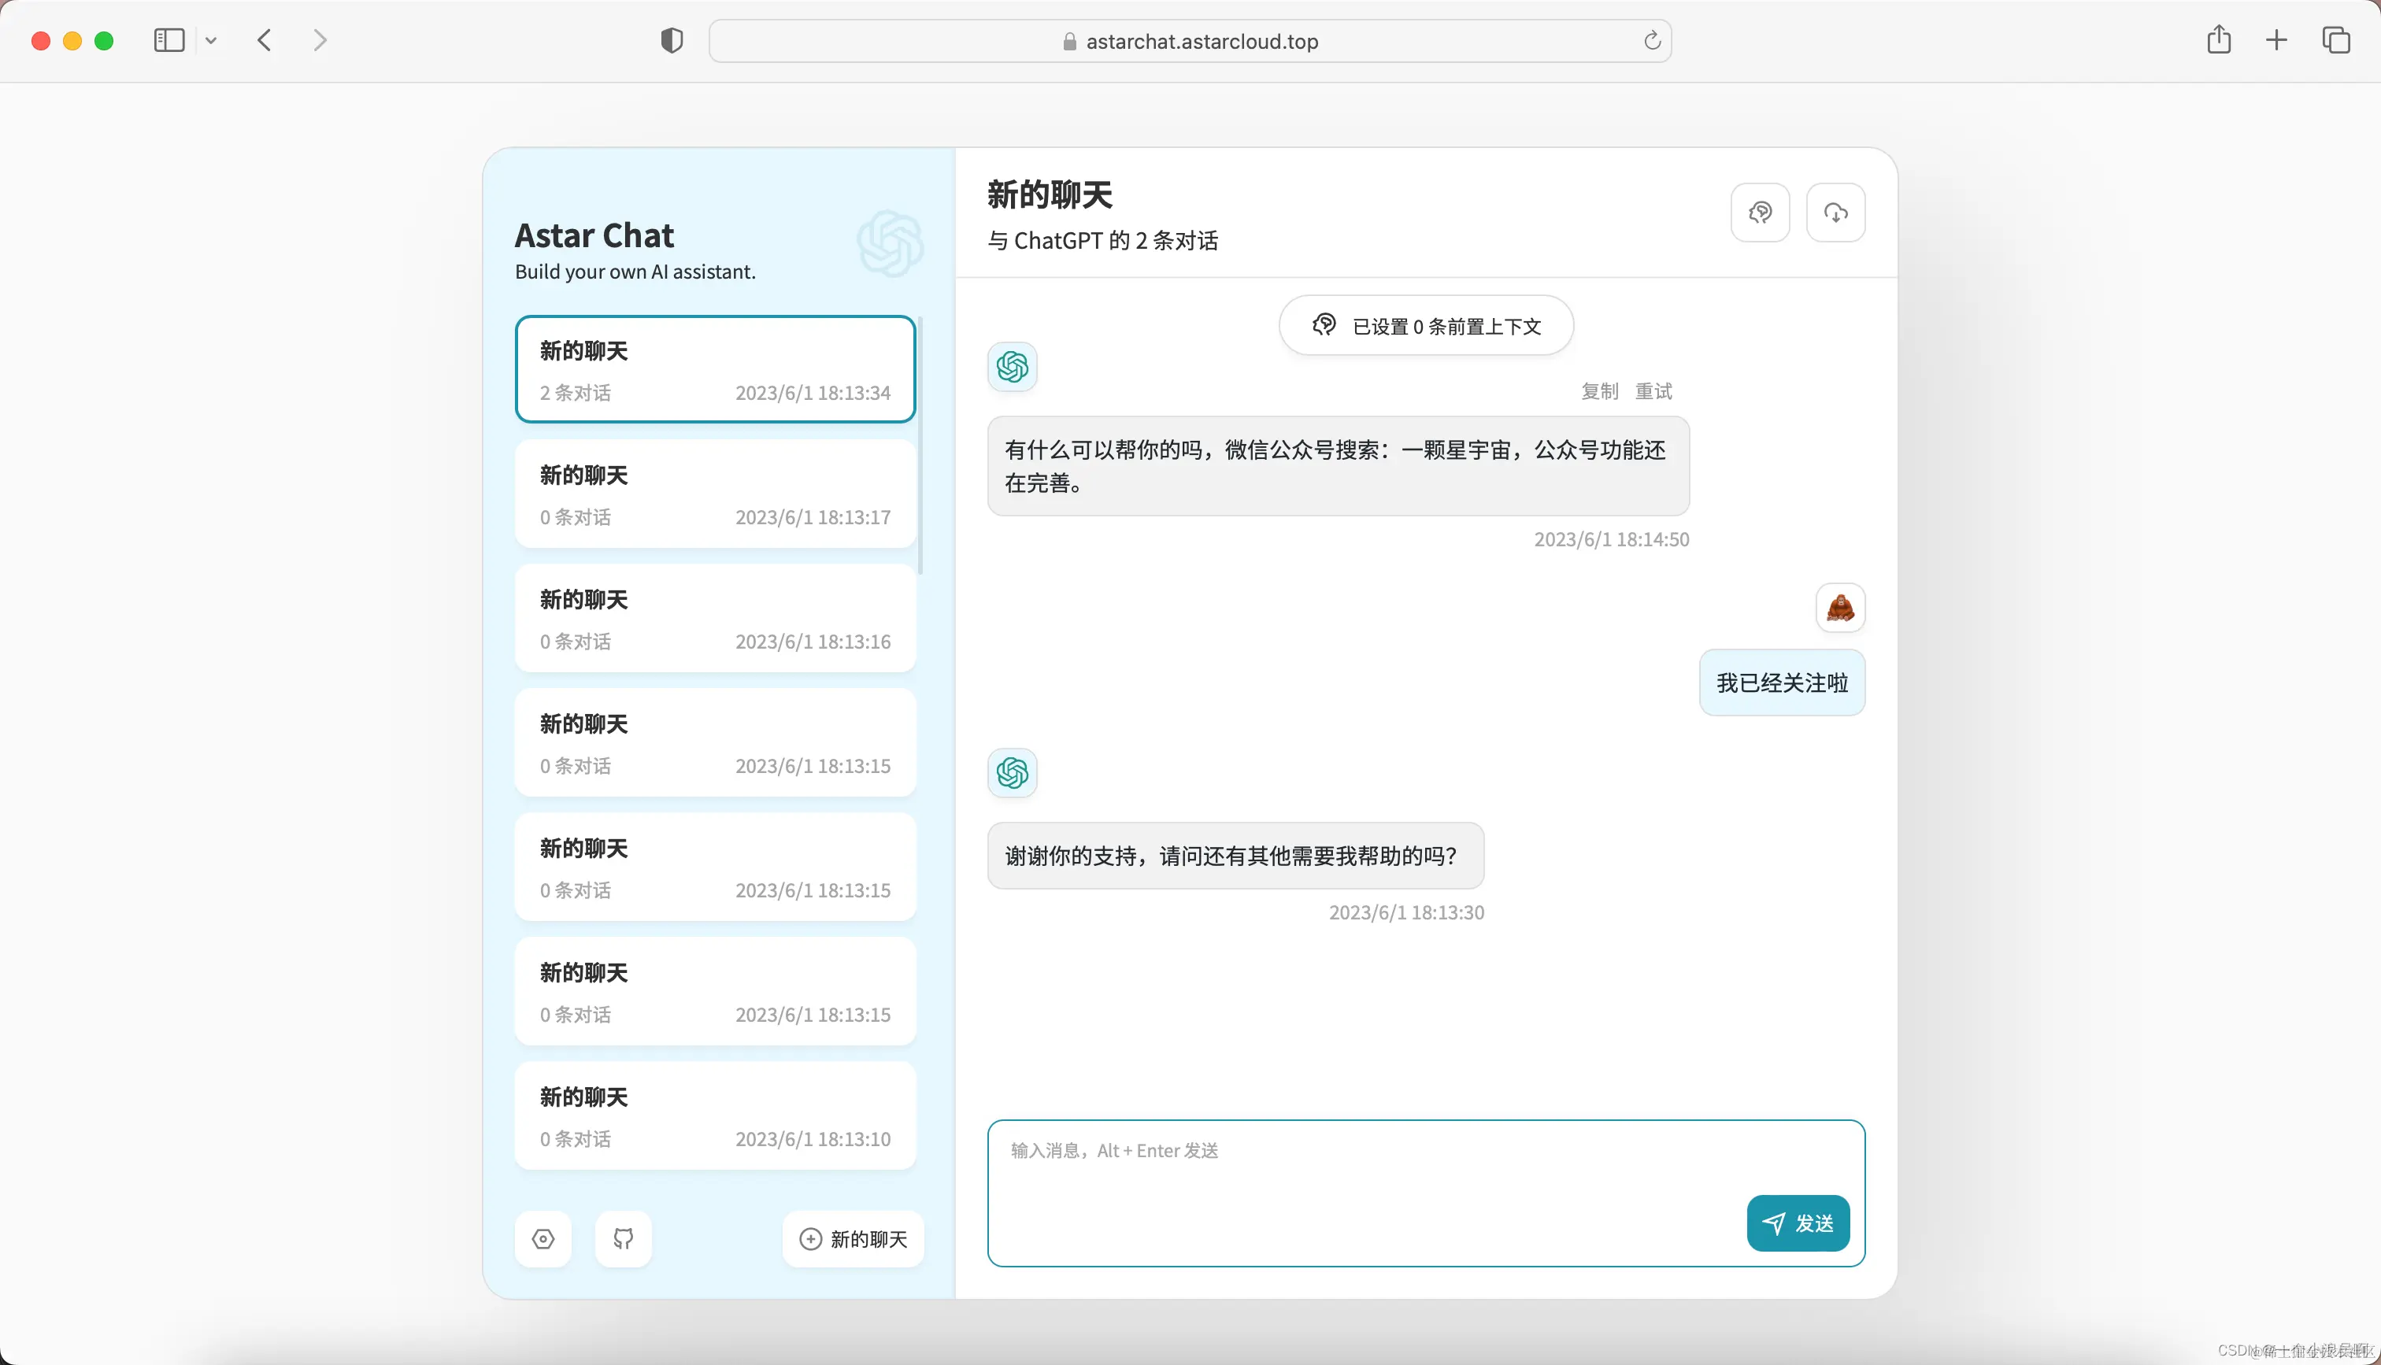Click the plus icon in 新的聊天 button
The width and height of the screenshot is (2381, 1365).
[811, 1238]
